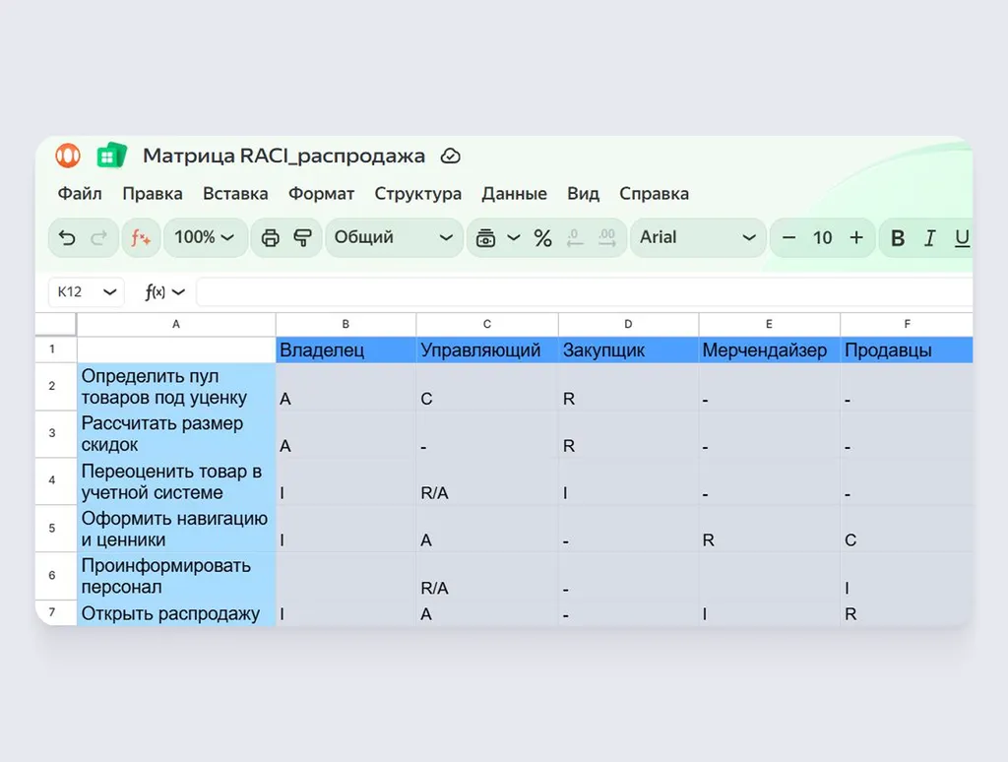Open the Формат menu

[322, 194]
